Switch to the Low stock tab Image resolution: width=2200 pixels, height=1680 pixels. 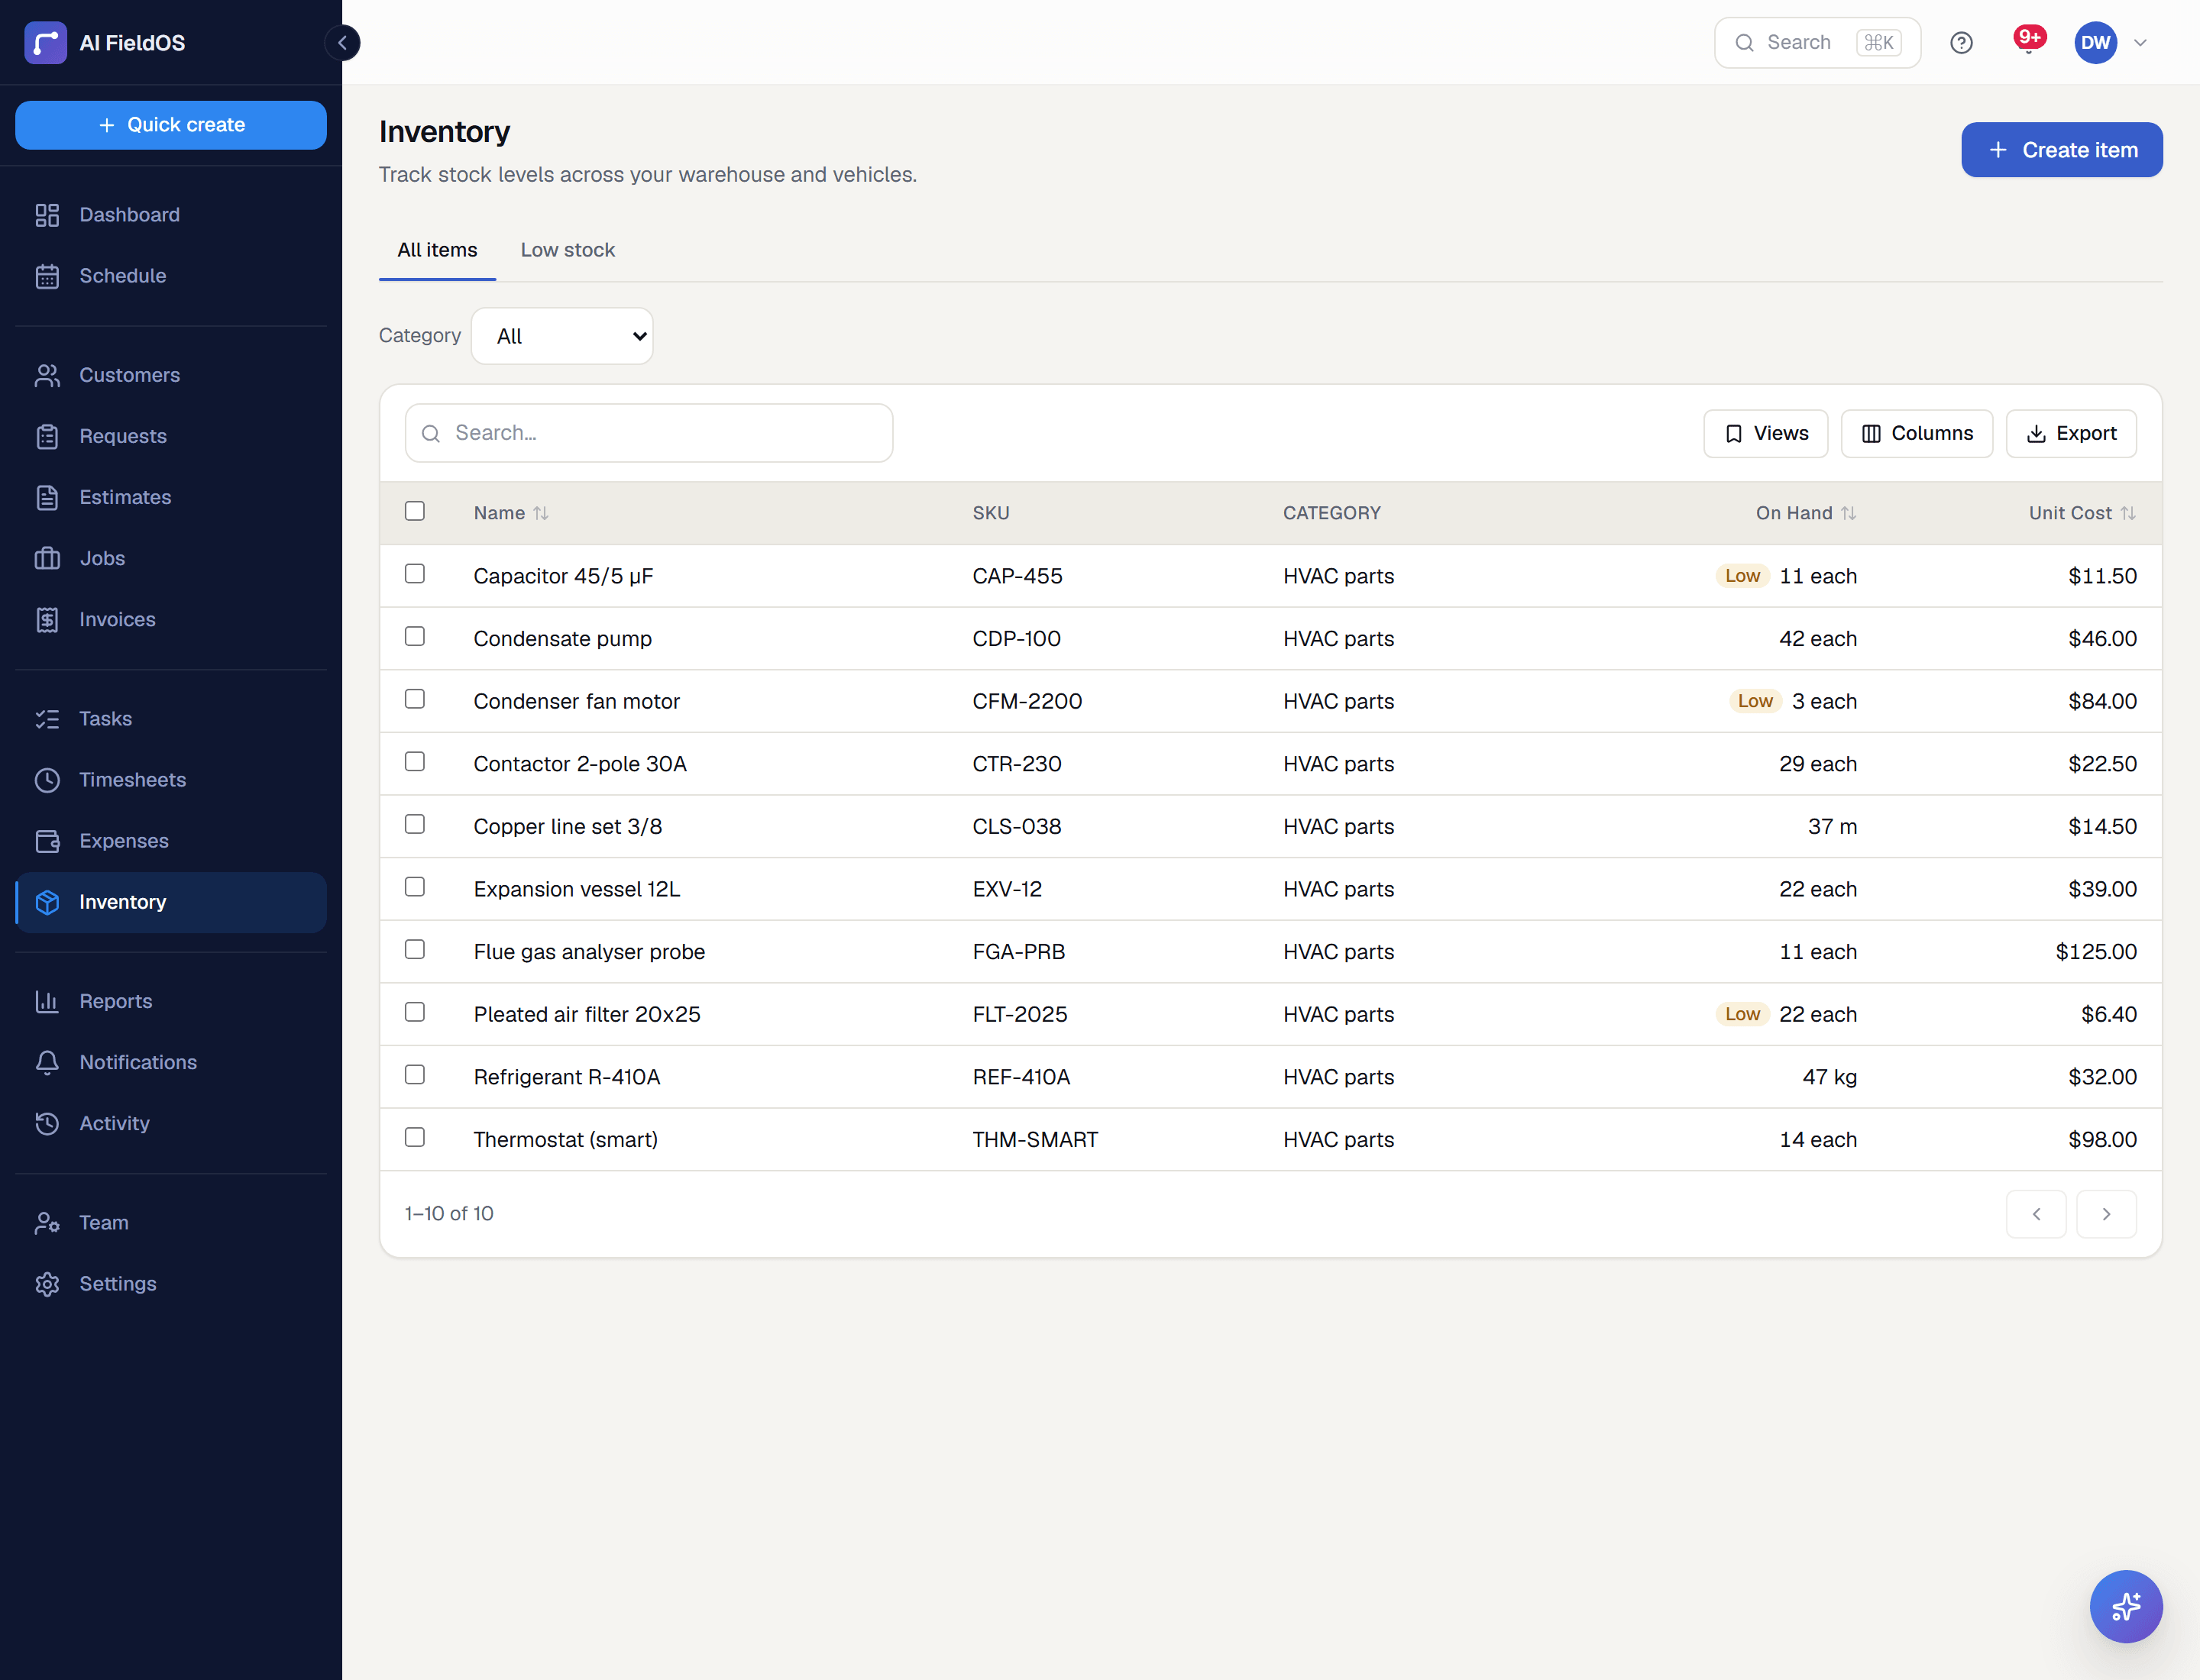tap(568, 250)
